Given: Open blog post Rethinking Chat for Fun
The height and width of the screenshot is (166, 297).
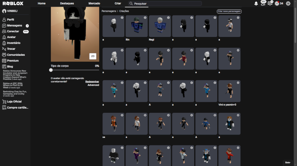Looking at the screenshot, I should tap(15, 94).
